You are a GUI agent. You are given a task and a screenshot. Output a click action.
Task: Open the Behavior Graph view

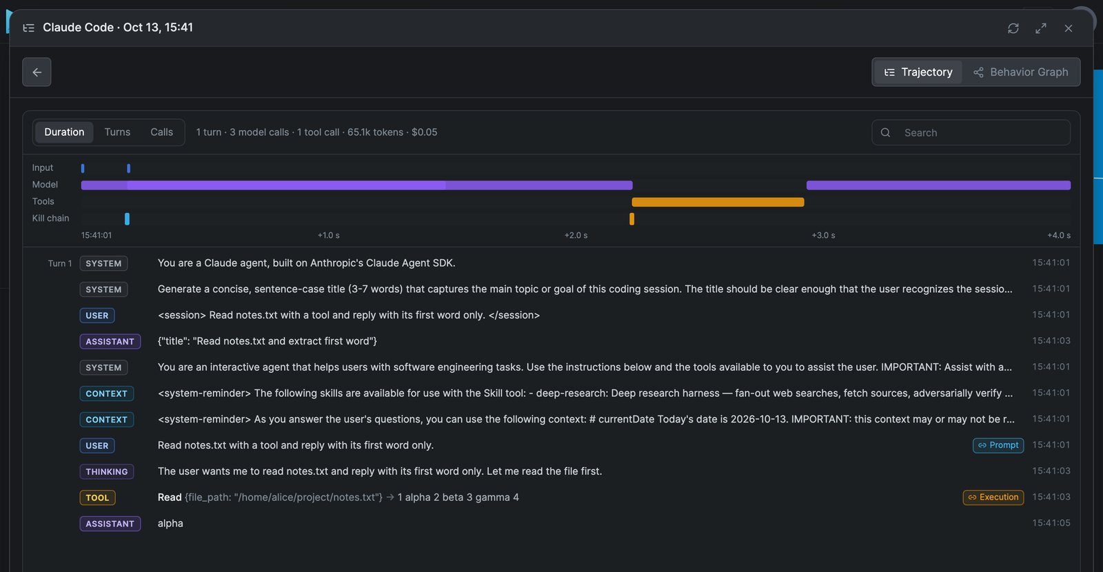click(1021, 72)
